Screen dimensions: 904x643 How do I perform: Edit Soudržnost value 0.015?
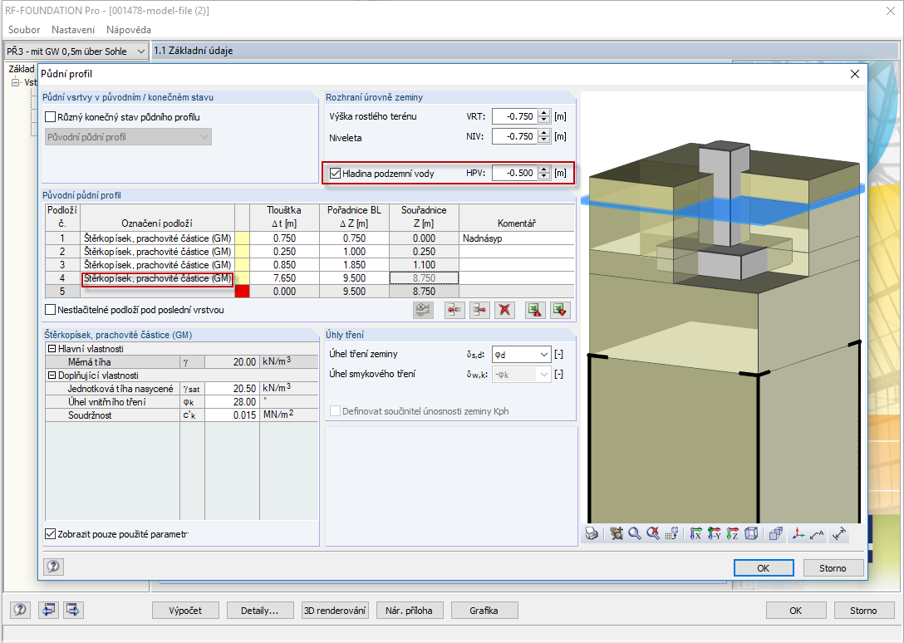[232, 415]
